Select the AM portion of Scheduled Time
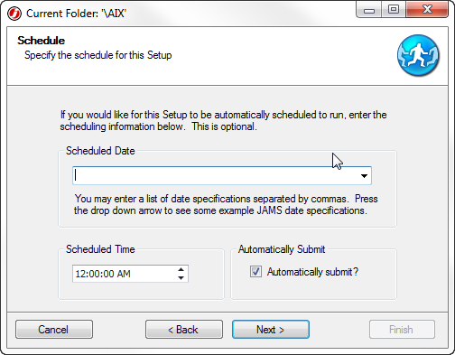The height and width of the screenshot is (355, 455). [124, 274]
